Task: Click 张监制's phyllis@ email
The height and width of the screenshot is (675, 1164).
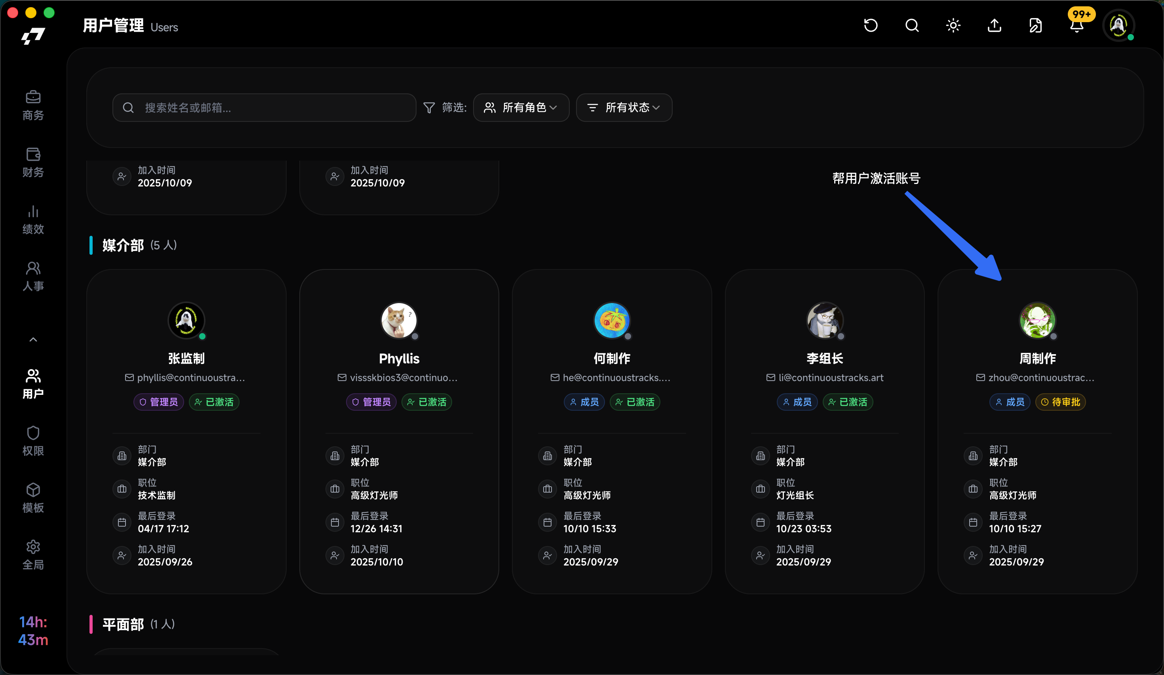Action: 191,378
